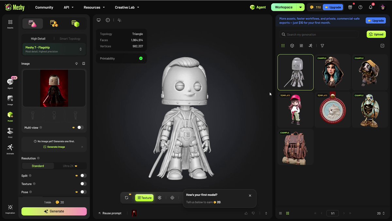Open the funnel filter icon
The height and width of the screenshot is (221, 392).
click(322, 46)
